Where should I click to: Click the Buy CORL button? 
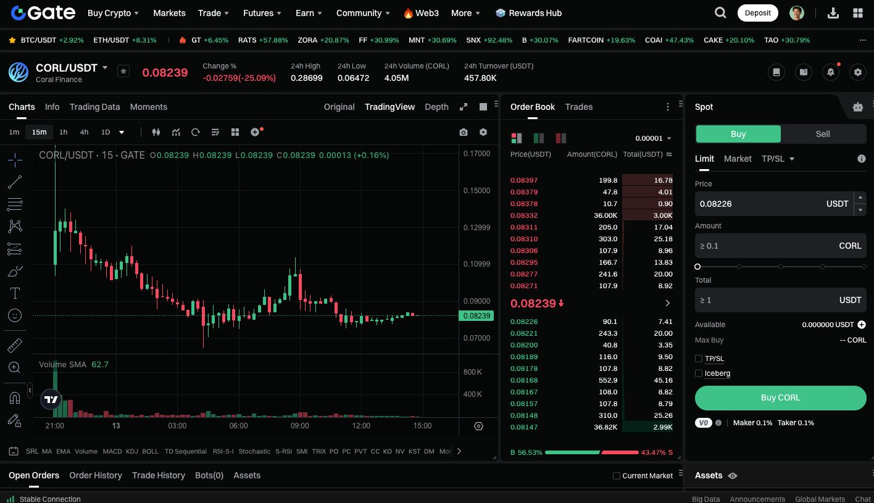tap(780, 398)
